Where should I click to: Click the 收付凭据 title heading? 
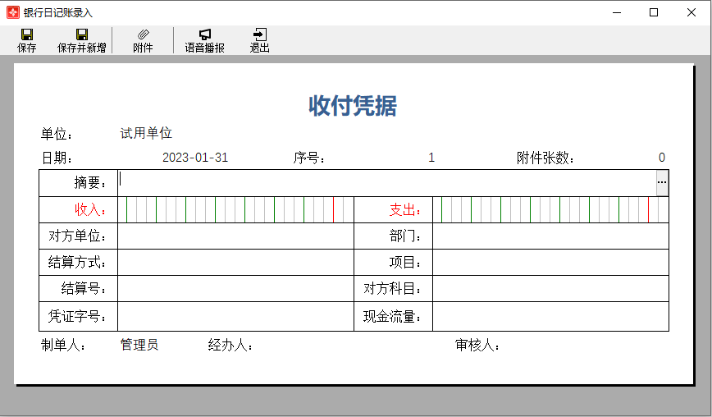tap(353, 106)
